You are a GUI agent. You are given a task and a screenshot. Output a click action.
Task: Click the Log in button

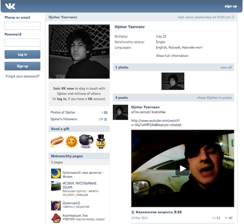22,55
